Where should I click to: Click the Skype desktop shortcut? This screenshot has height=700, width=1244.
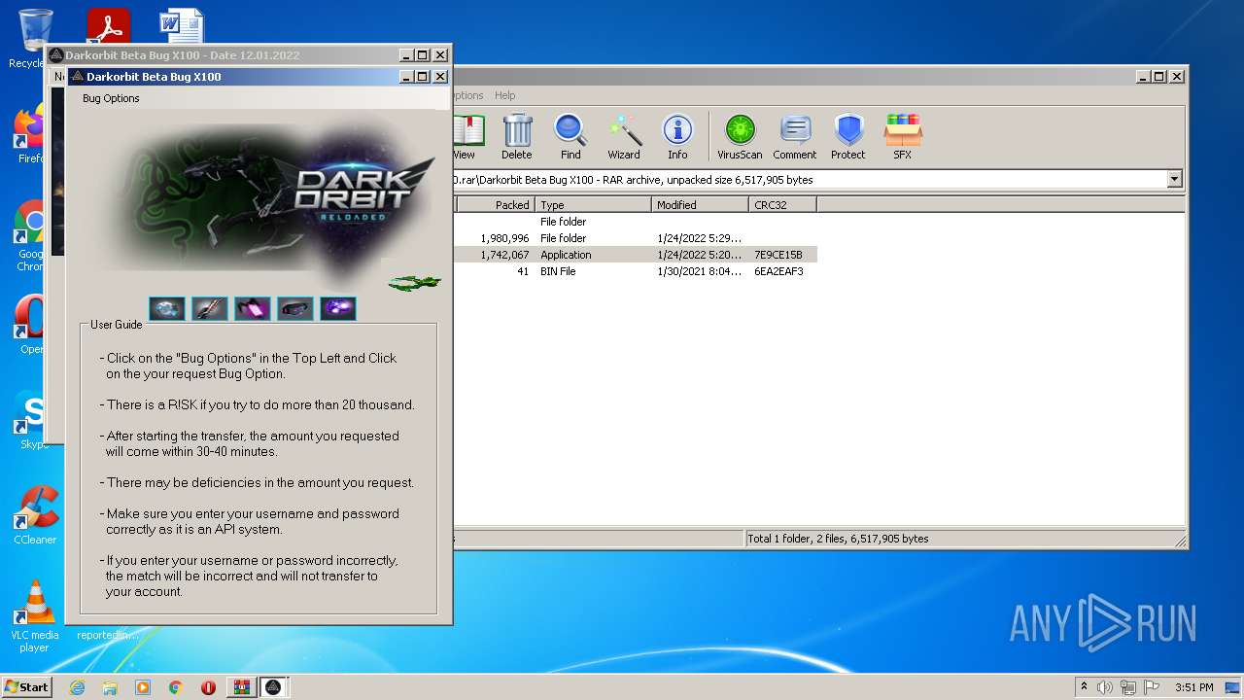(31, 420)
